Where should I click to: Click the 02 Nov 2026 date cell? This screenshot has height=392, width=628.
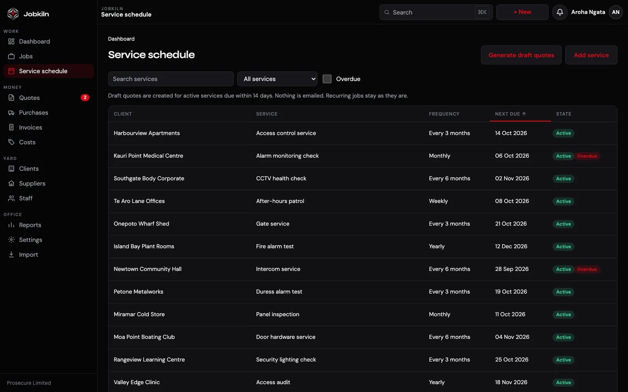point(512,178)
